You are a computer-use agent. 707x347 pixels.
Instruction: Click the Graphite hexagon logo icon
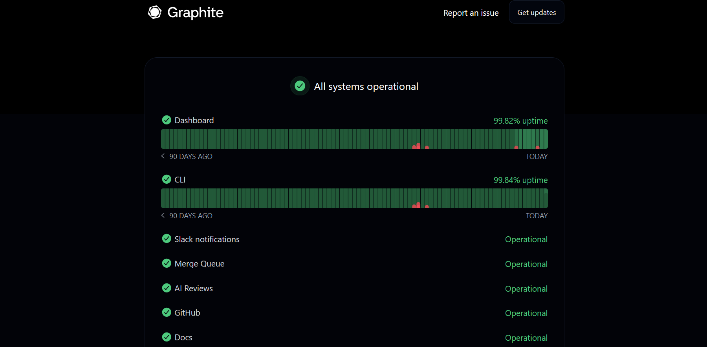(155, 12)
